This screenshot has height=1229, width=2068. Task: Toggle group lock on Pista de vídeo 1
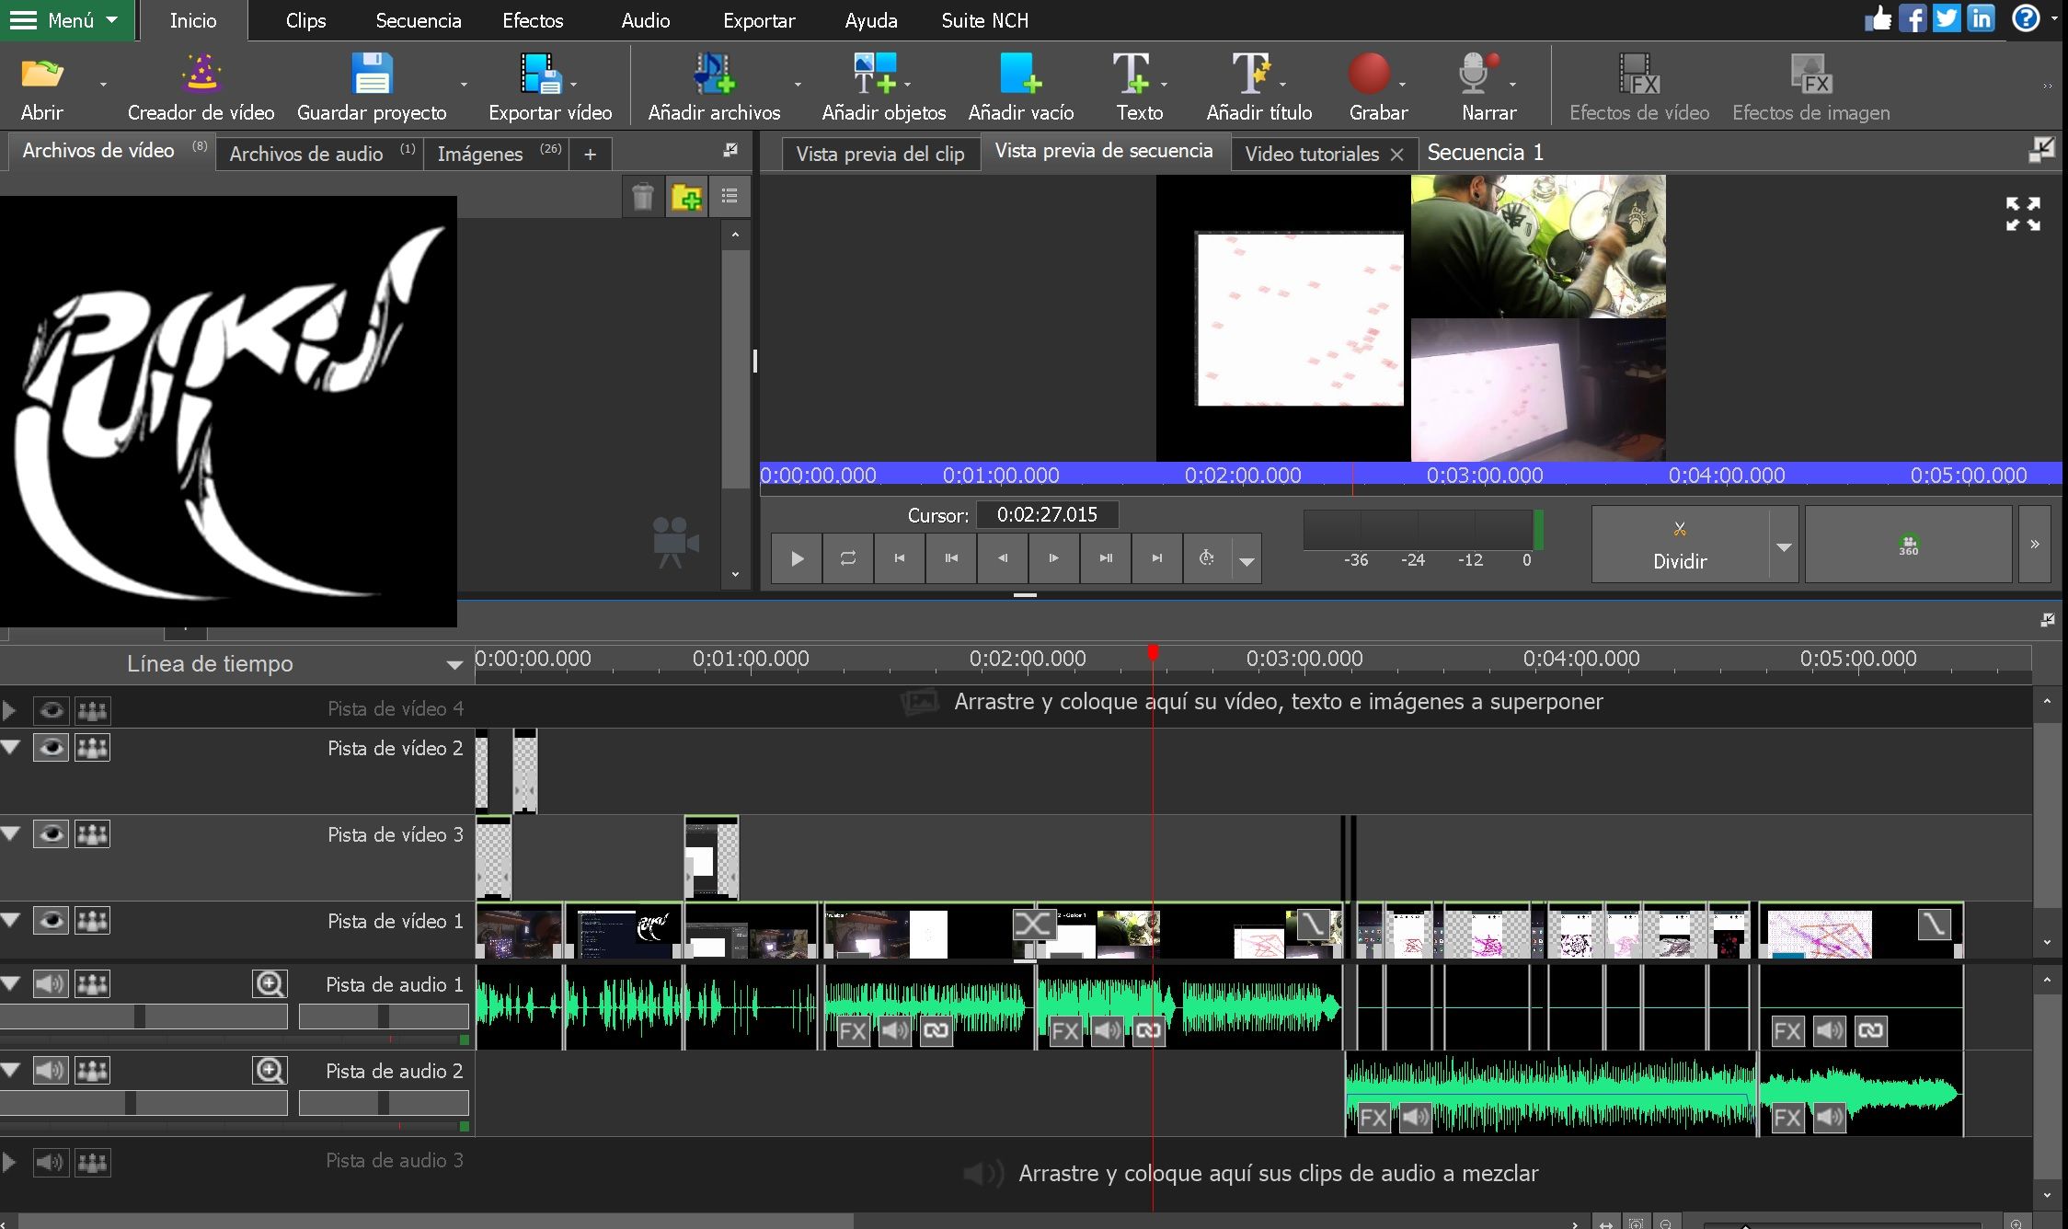92,921
